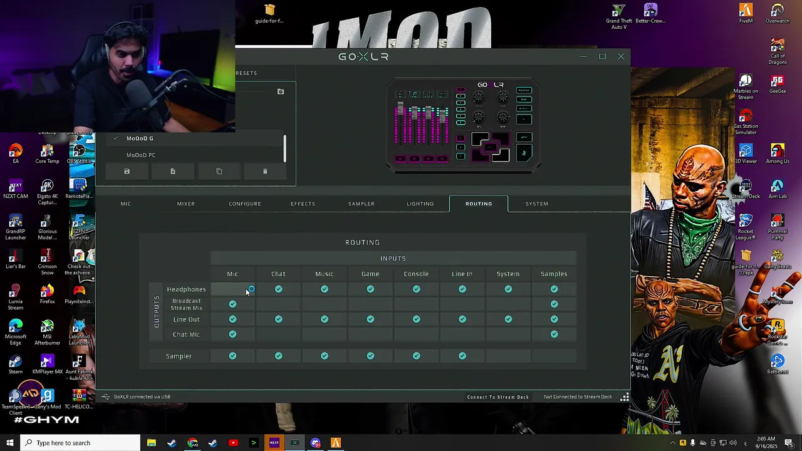Switch to the SAMPLER tab
Screen dimensions: 802x451
(x=362, y=204)
